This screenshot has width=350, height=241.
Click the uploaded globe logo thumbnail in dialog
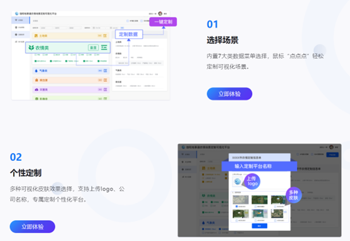[238, 182]
